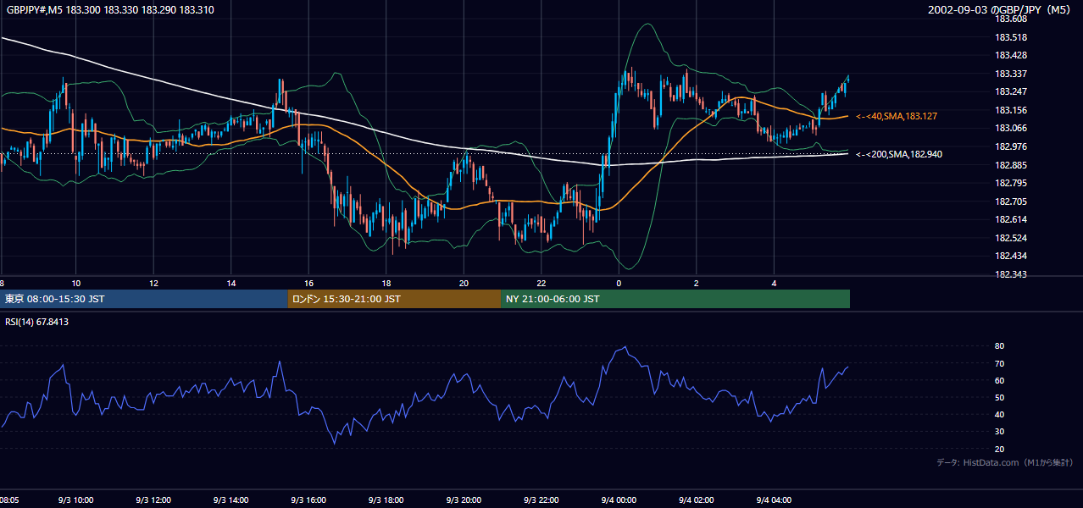The image size is (1083, 508).
Task: Select the 東京 08:00-15:30 JST session bar
Action: click(144, 299)
